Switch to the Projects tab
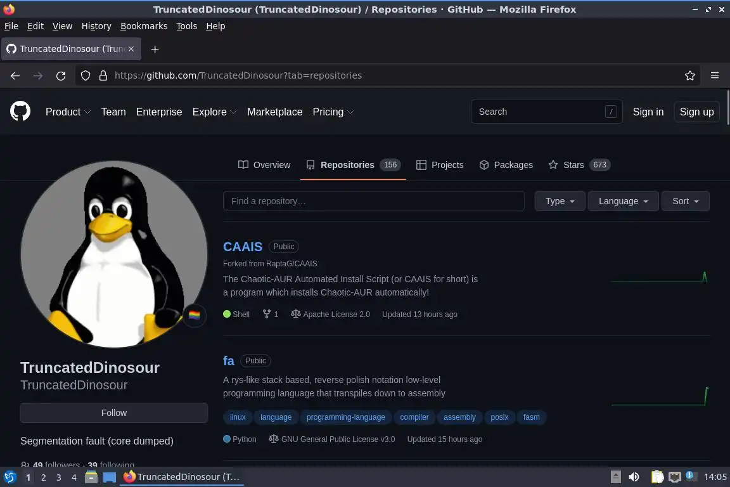The height and width of the screenshot is (487, 730). (440, 165)
